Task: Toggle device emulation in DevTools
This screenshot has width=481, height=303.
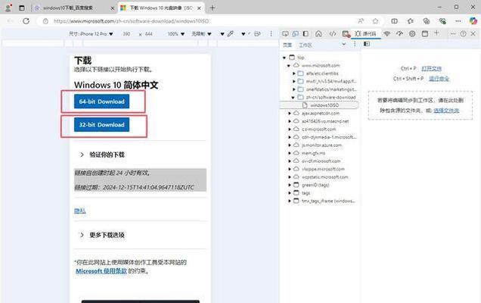Action: (296, 34)
